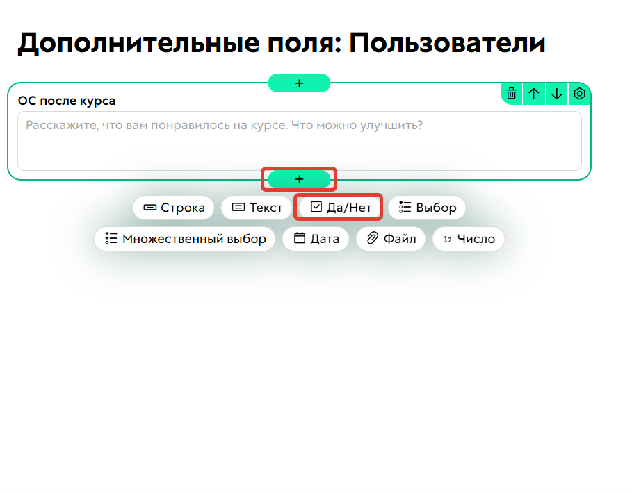Add a Строка field type
The height and width of the screenshot is (493, 632).
coord(173,207)
